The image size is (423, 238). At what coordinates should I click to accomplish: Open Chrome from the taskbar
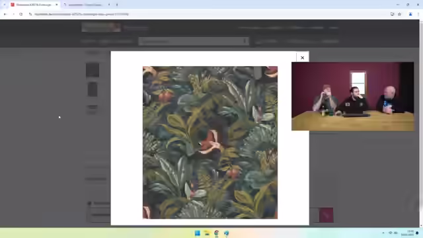tap(216, 233)
